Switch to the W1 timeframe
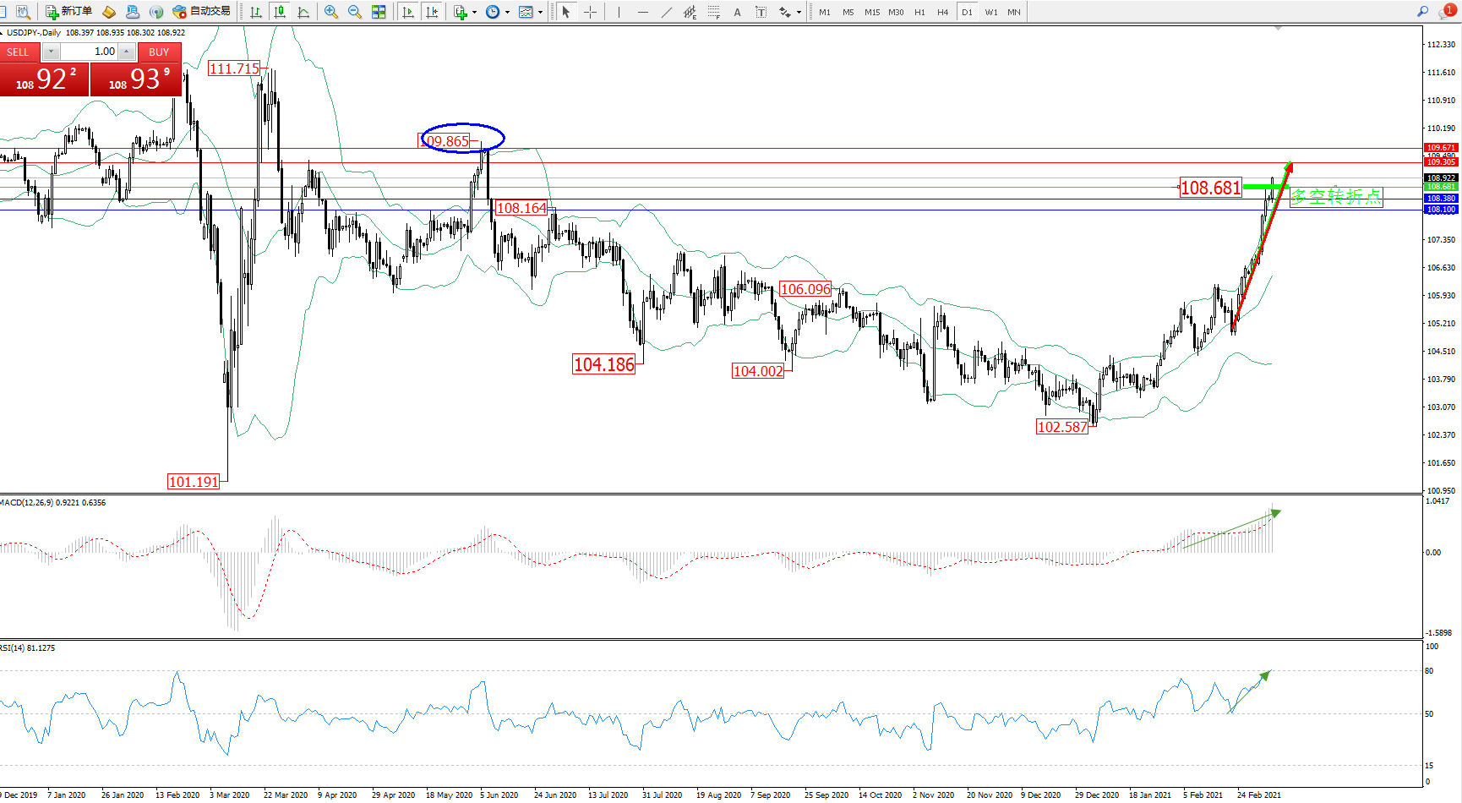The height and width of the screenshot is (803, 1462). pos(990,12)
